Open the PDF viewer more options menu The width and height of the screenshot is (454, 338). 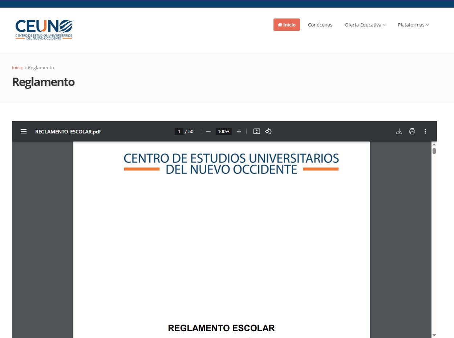[x=425, y=131]
